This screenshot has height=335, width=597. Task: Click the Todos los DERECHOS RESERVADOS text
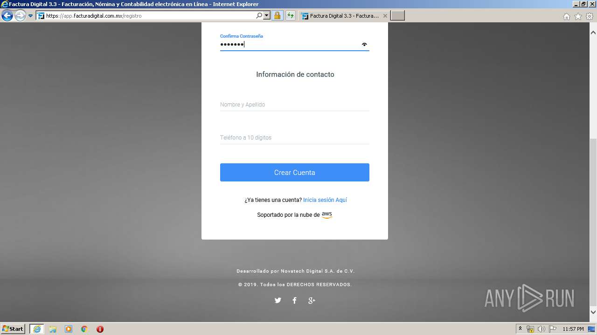pyautogui.click(x=306, y=285)
